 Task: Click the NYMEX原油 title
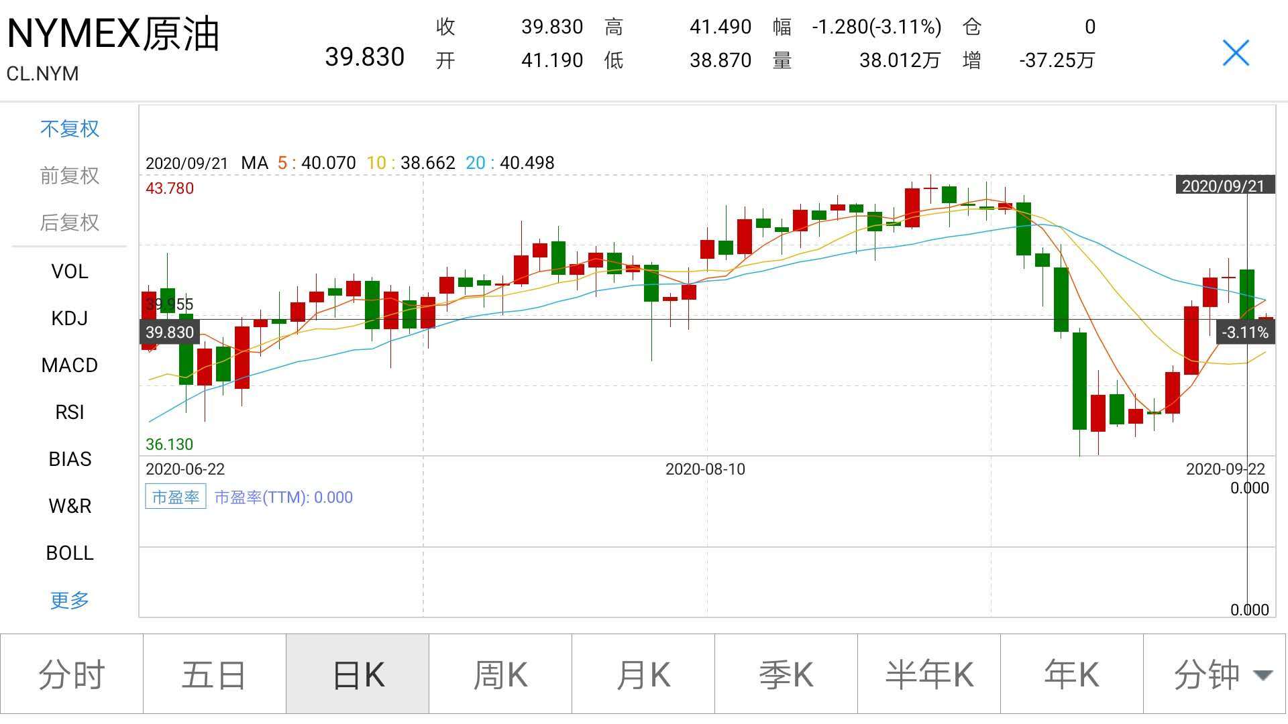click(113, 34)
